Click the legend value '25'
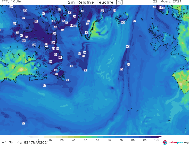The image size is (189, 145). [x=62, y=140]
